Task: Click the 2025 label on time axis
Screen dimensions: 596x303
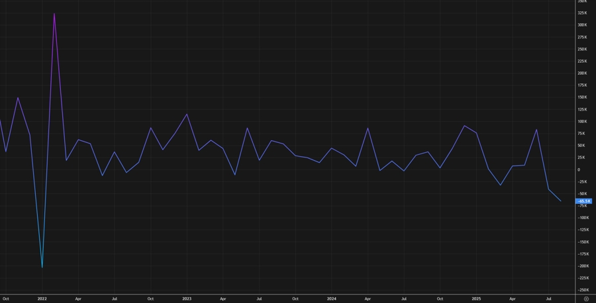Action: [476, 298]
